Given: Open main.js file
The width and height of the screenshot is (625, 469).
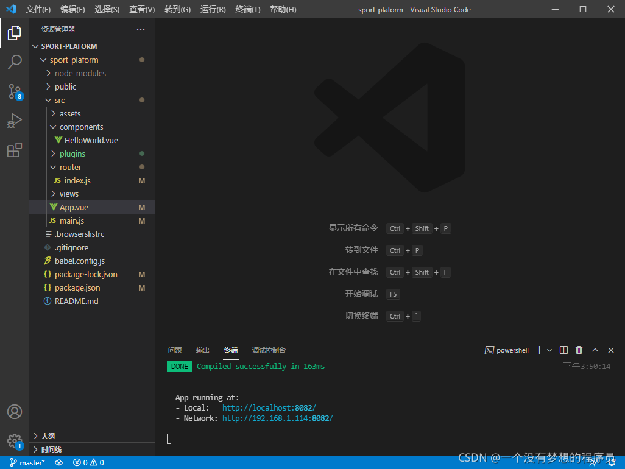Looking at the screenshot, I should pyautogui.click(x=91, y=220).
